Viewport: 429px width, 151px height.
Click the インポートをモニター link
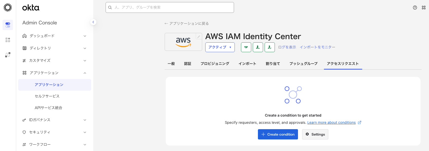tap(317, 47)
